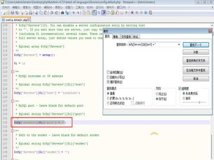214x160 pixels.
Task: Click the 计数 count button
Action: point(195,52)
